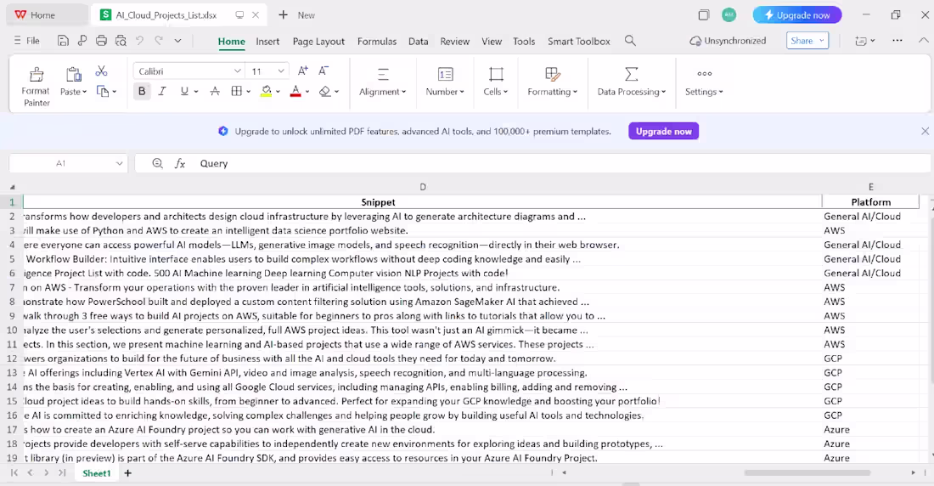This screenshot has width=934, height=486.
Task: Click the Print icon in quick toolbar
Action: click(x=101, y=41)
